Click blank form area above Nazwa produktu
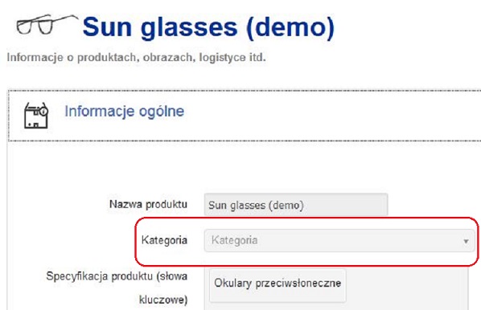Image resolution: width=481 pixels, height=310 pixels. (x=242, y=167)
